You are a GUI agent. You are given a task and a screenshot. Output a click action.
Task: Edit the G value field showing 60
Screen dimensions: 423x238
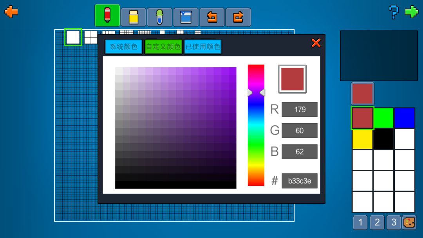coord(300,130)
